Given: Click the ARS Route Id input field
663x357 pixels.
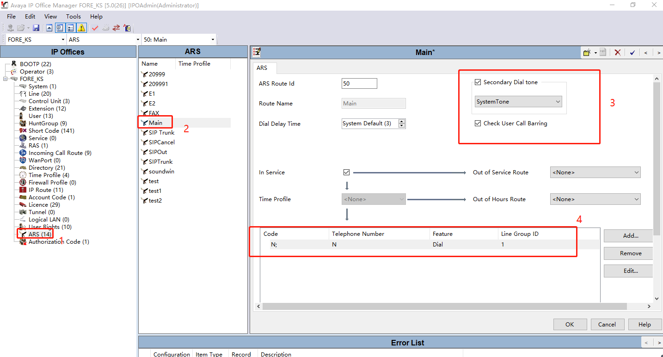Looking at the screenshot, I should pos(359,84).
